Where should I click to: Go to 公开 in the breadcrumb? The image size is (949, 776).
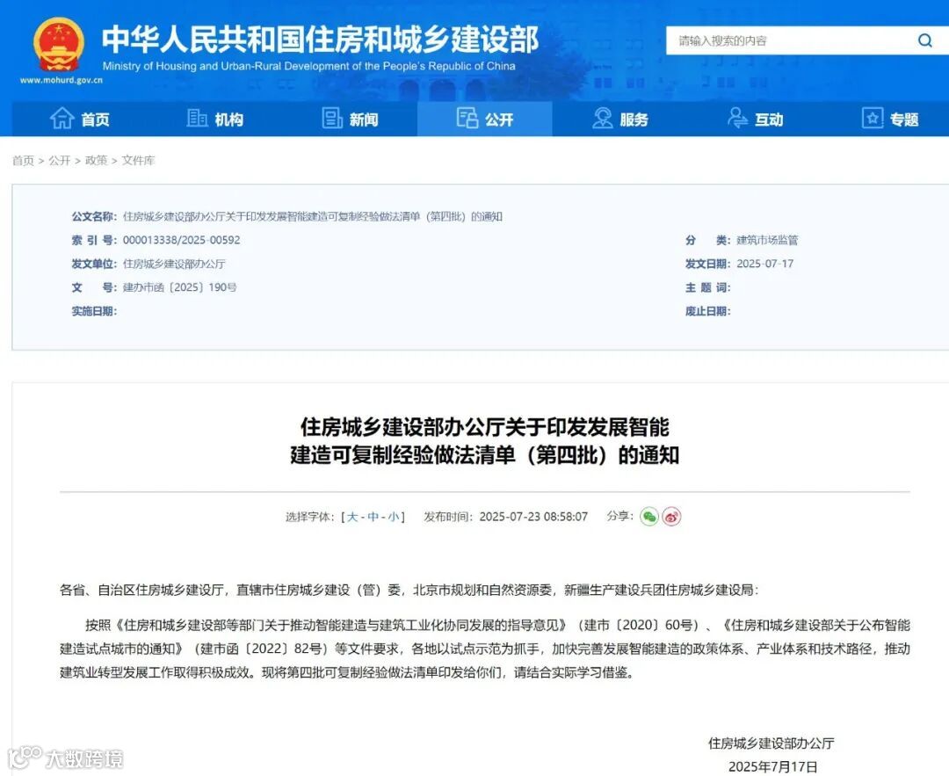(x=60, y=161)
